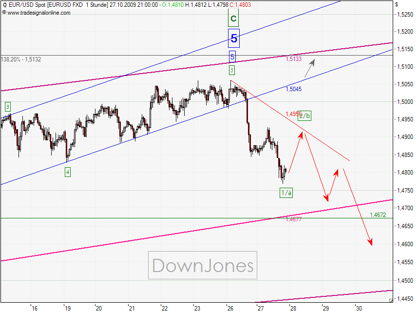Click date 27 on the time axis

(x=261, y=308)
